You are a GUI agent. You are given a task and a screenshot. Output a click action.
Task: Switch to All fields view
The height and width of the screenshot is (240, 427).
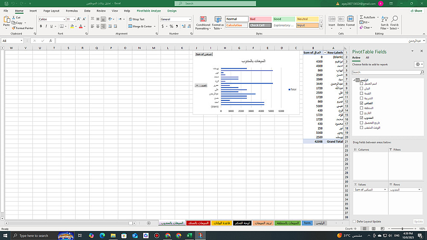(367, 58)
